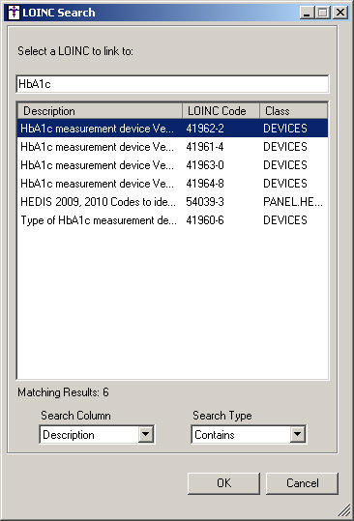The width and height of the screenshot is (354, 521).
Task: Open the Search Column dropdown arrow
Action: pyautogui.click(x=146, y=434)
